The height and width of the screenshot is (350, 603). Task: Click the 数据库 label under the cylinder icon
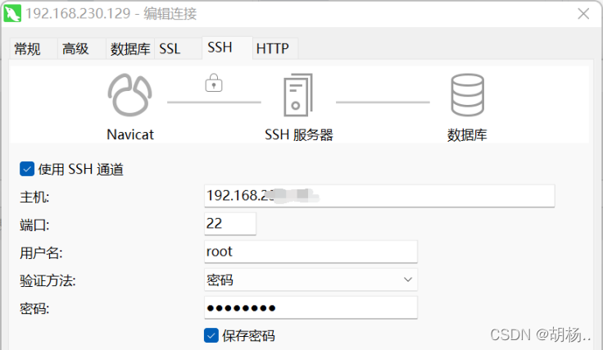tap(467, 135)
